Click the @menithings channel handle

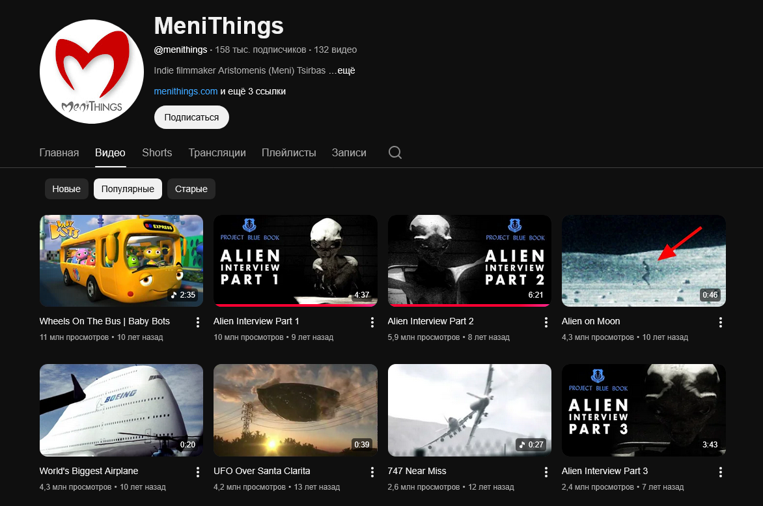(180, 49)
